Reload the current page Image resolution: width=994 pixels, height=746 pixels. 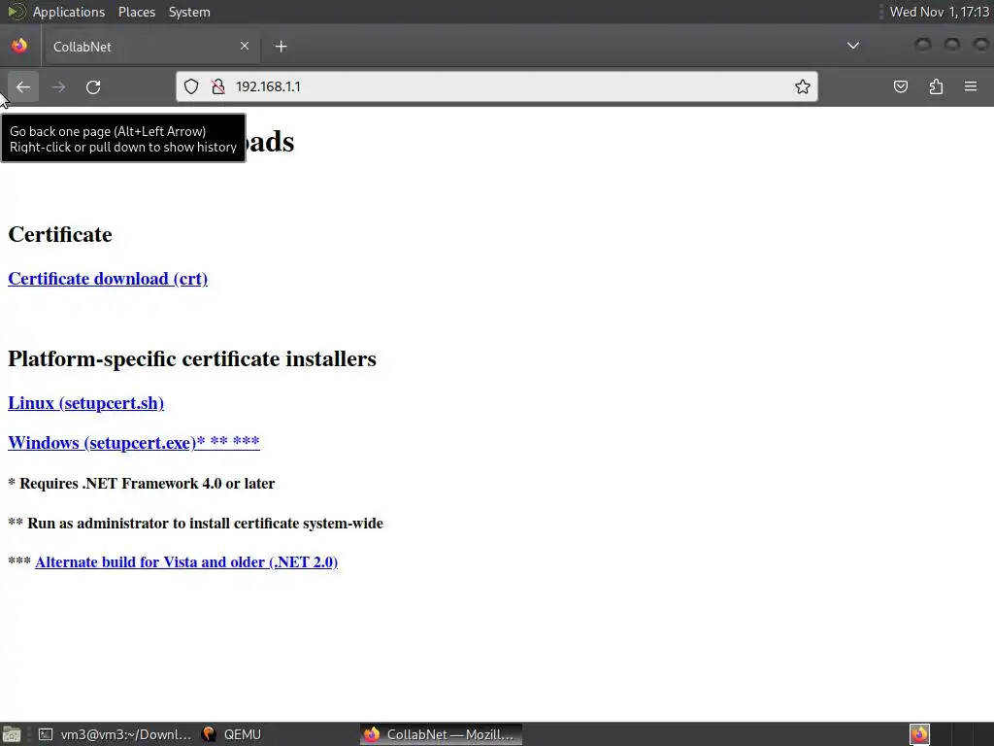93,86
